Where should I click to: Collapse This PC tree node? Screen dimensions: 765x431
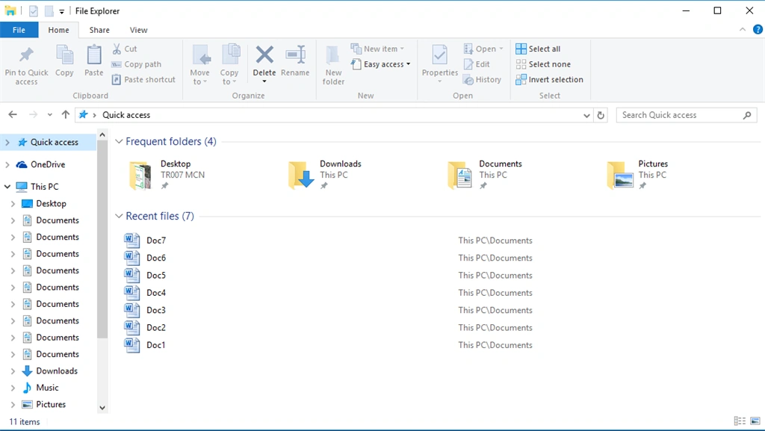pos(7,186)
